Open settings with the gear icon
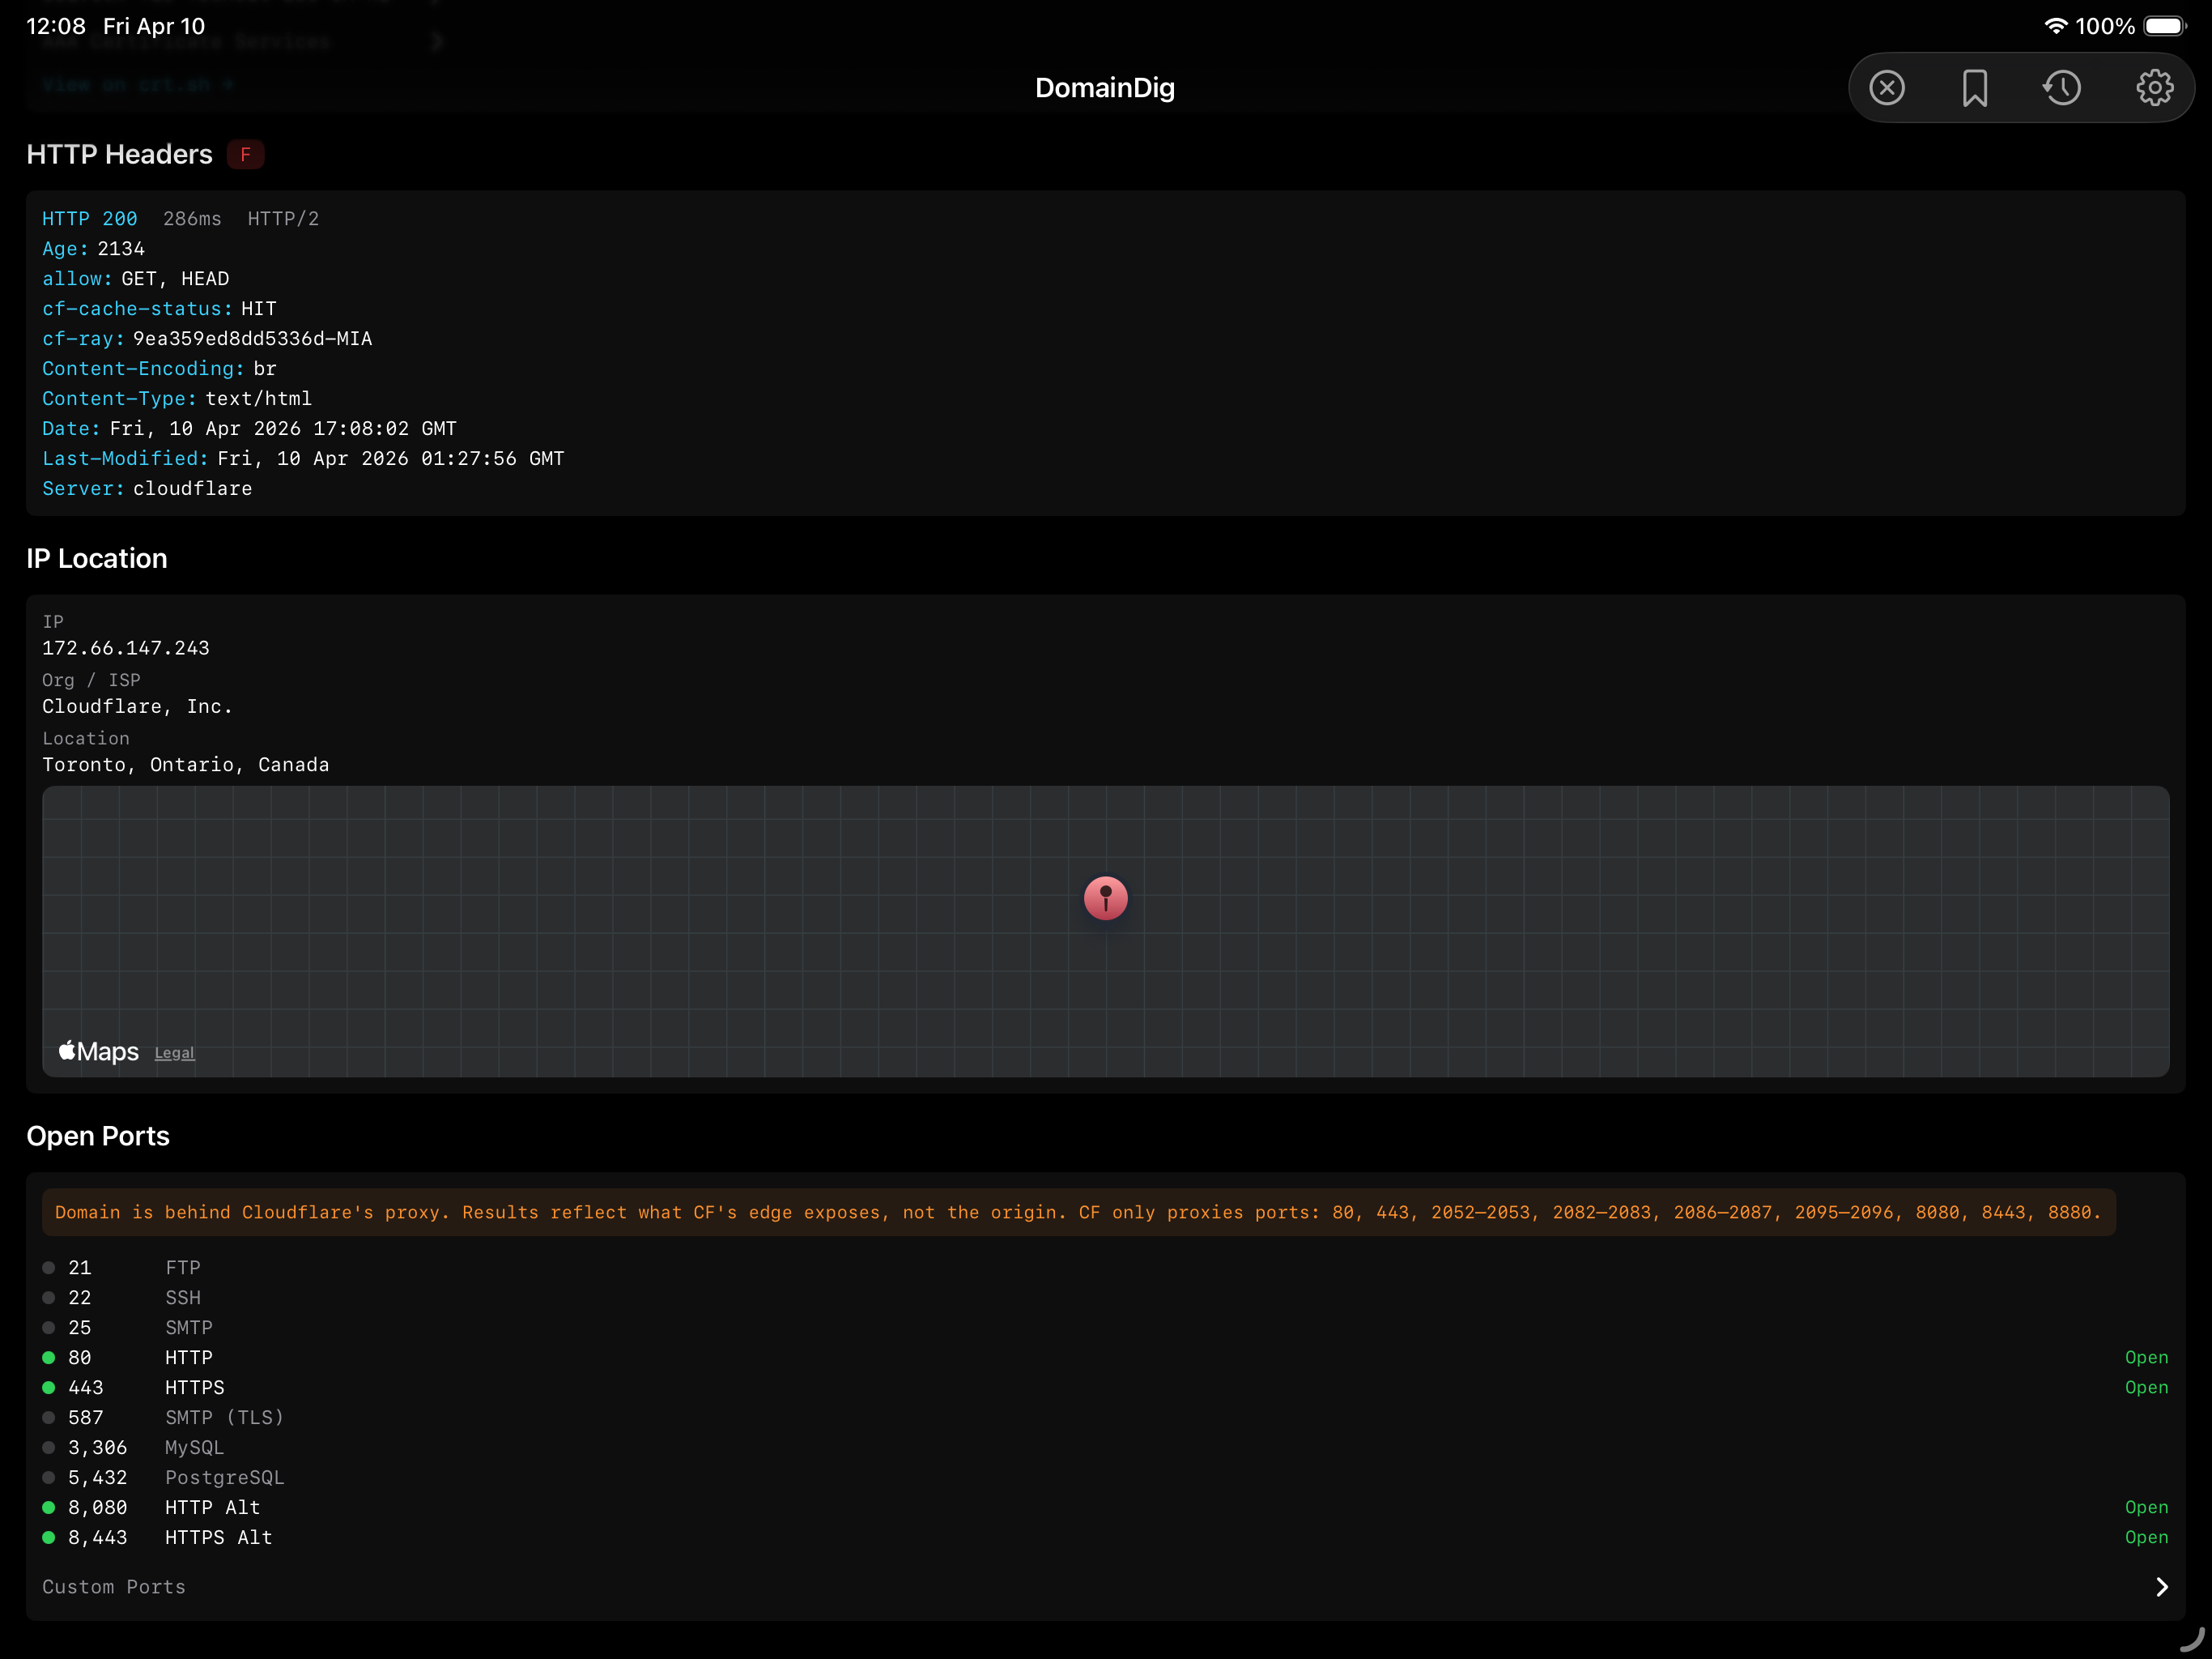 (x=2154, y=88)
